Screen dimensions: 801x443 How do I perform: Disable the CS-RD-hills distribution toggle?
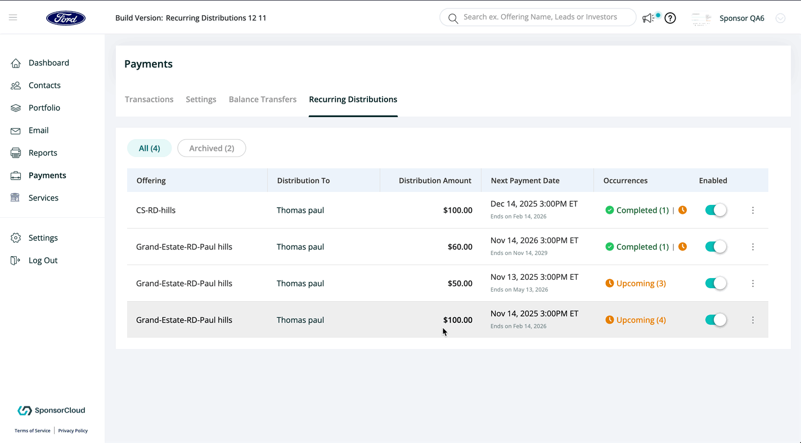pyautogui.click(x=715, y=210)
